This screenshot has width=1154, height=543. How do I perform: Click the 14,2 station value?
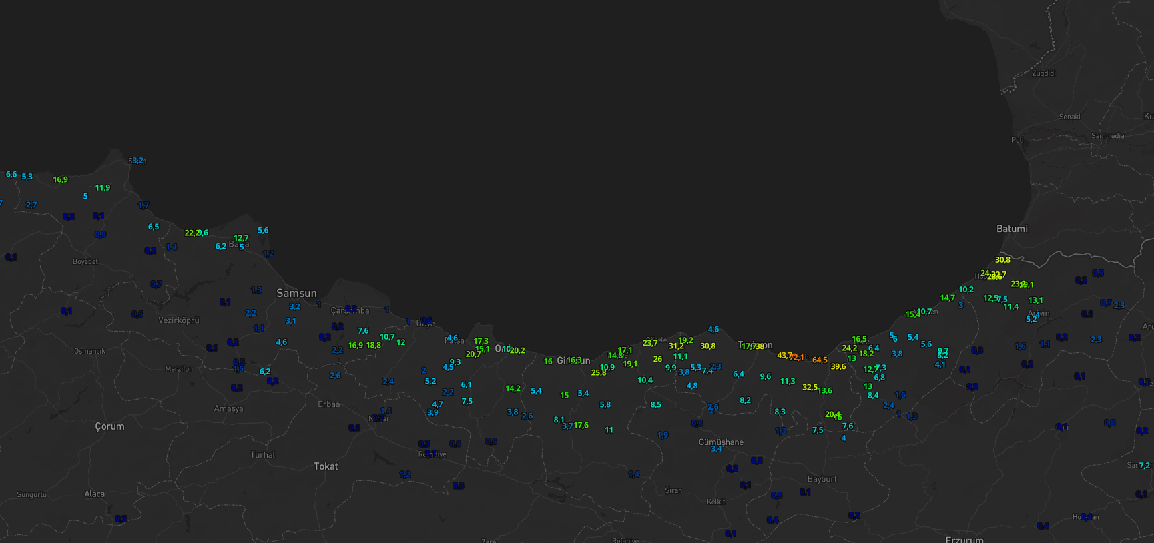[513, 388]
